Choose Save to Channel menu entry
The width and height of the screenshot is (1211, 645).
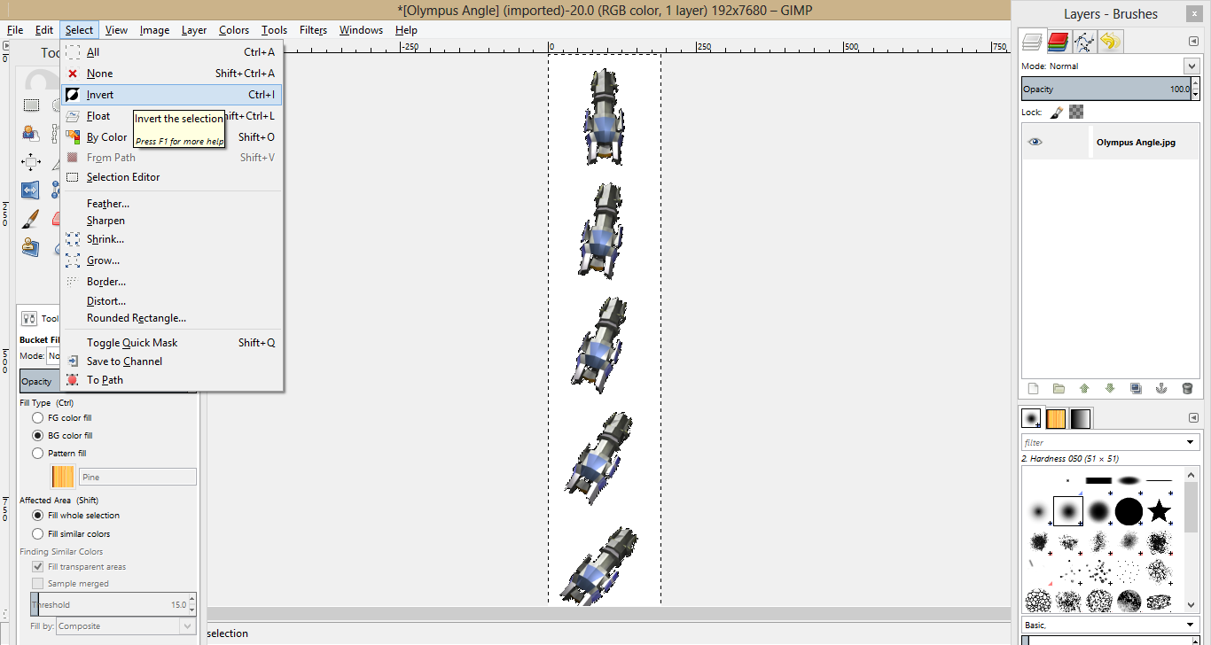click(172, 361)
